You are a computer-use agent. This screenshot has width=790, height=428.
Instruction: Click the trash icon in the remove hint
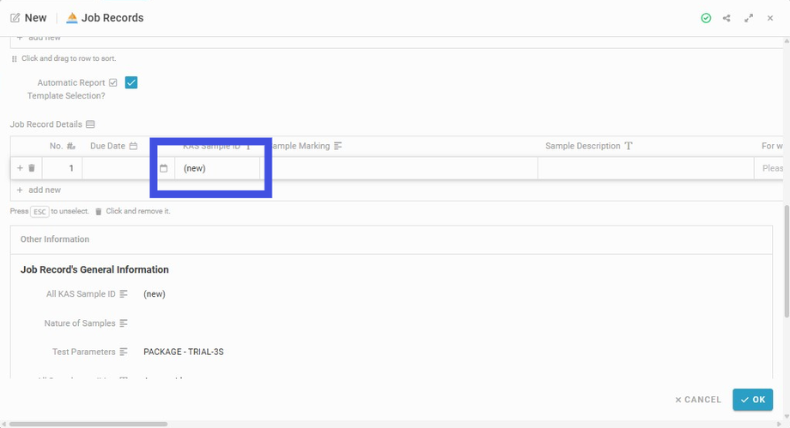coord(98,212)
